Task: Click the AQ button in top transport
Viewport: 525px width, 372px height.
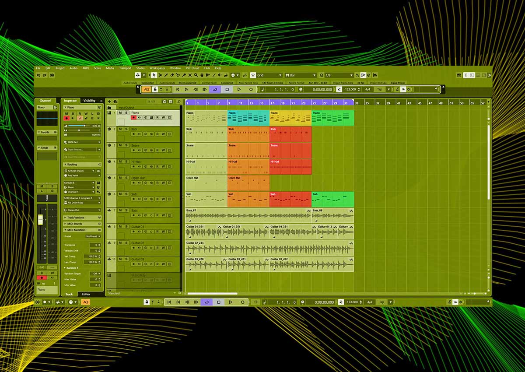Action: pyautogui.click(x=146, y=89)
